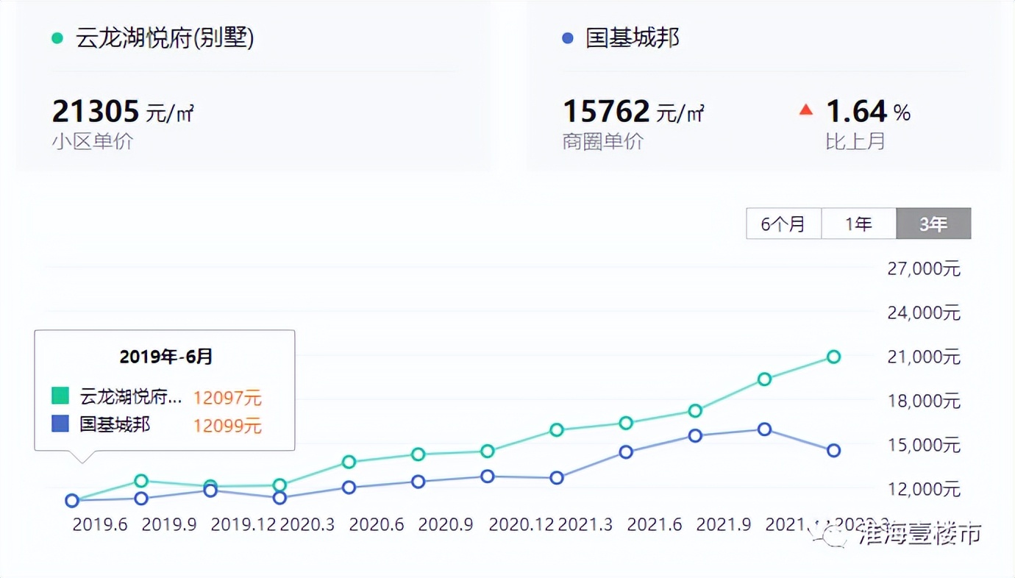
Task: Select 国基城邦 blue data point at 2020.6
Action: pyautogui.click(x=349, y=487)
